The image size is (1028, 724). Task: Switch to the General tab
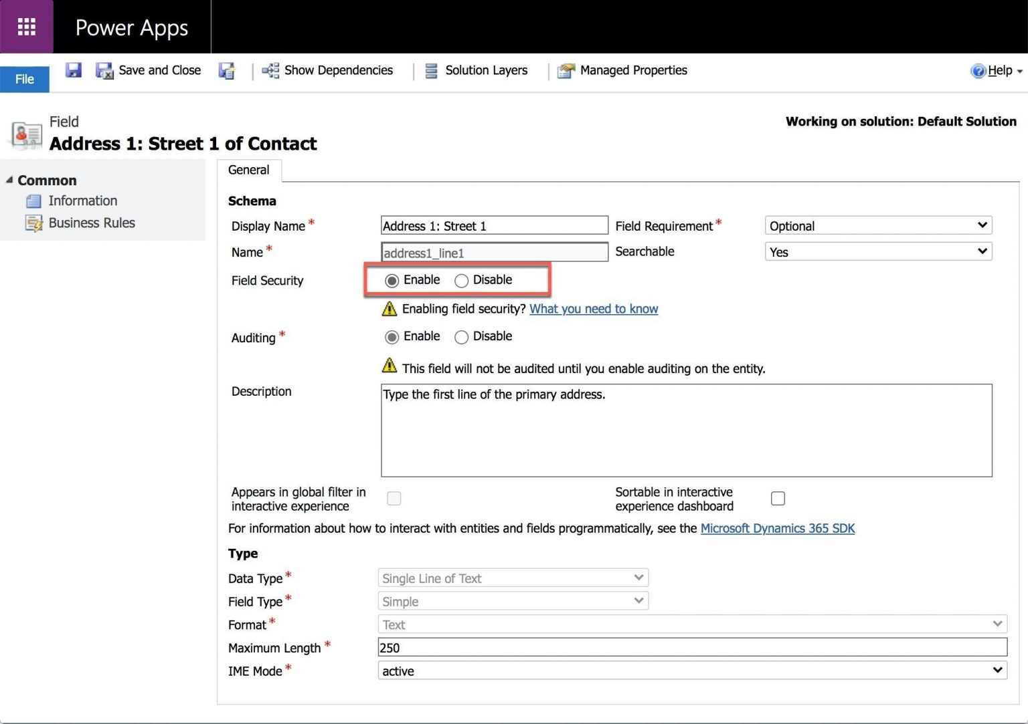tap(249, 170)
